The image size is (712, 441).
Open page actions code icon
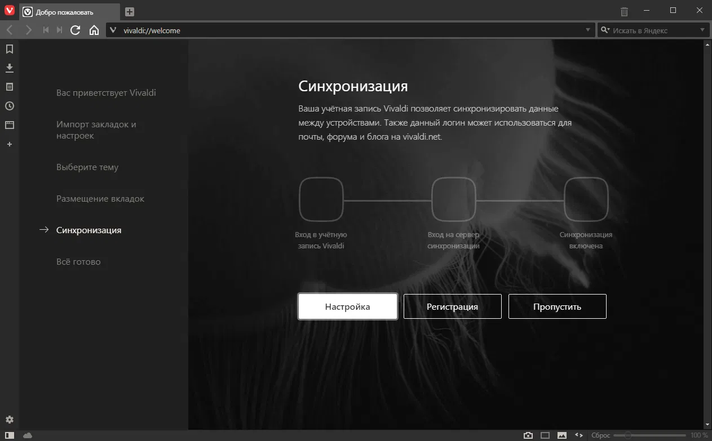(579, 435)
